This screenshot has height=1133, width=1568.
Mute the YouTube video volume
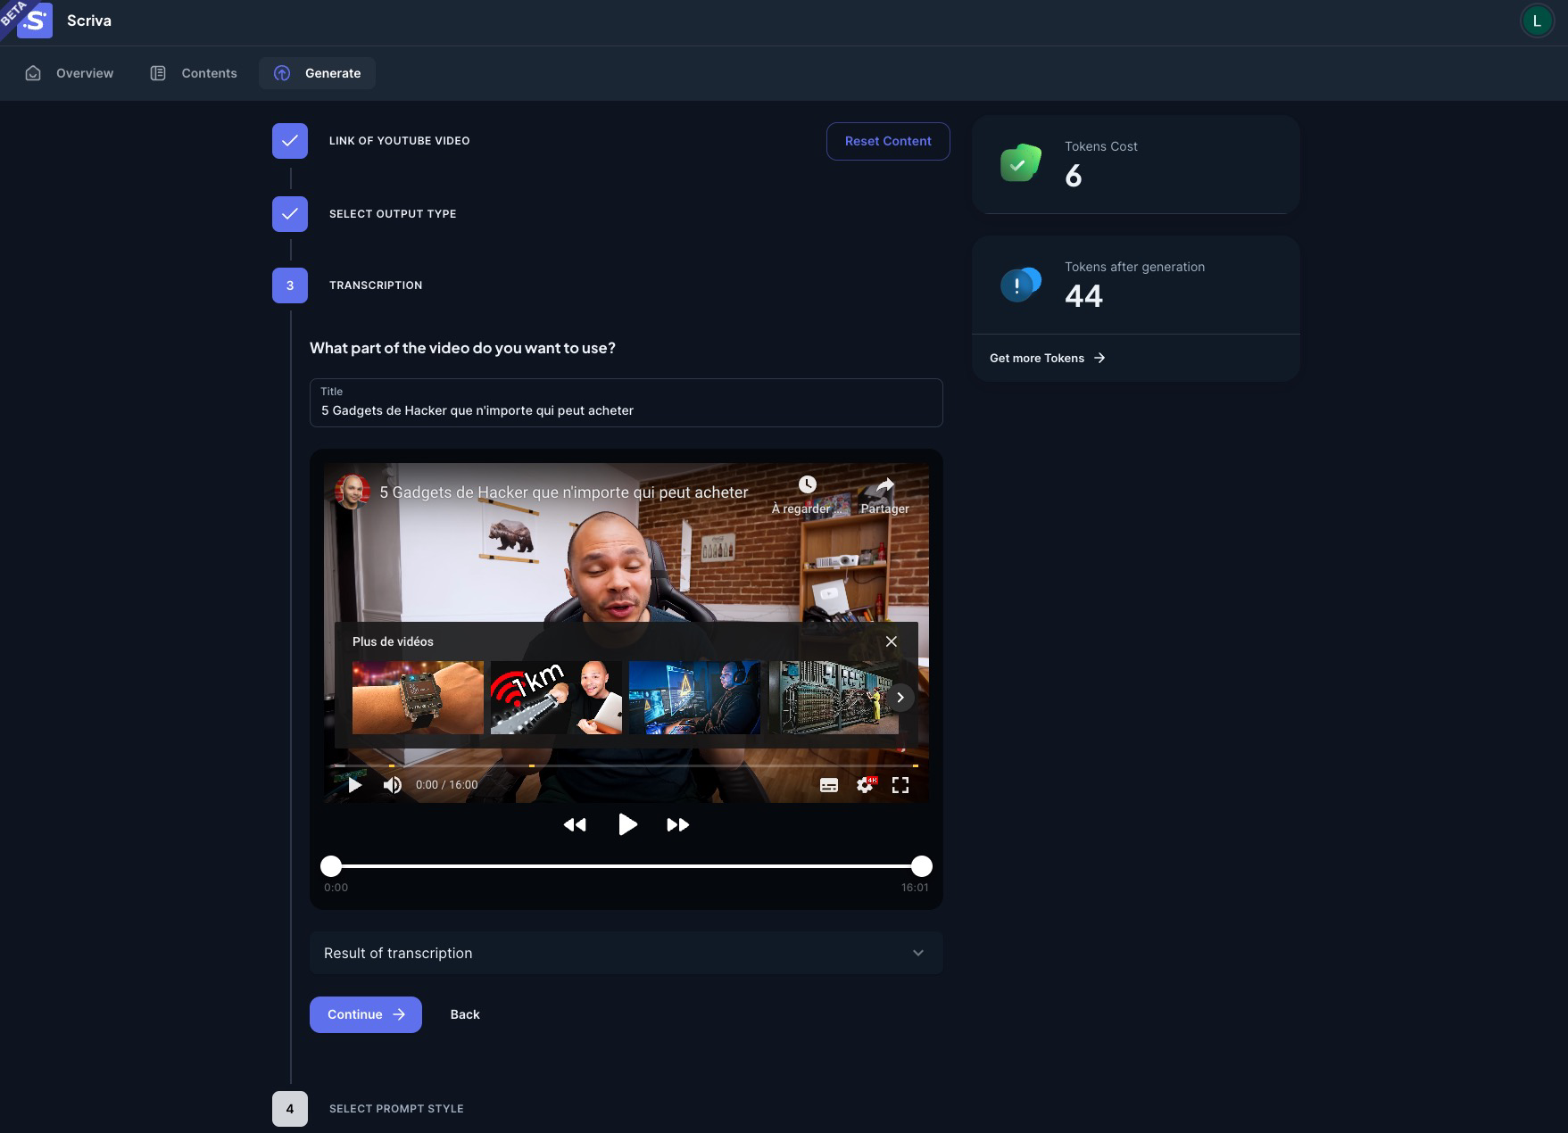393,785
